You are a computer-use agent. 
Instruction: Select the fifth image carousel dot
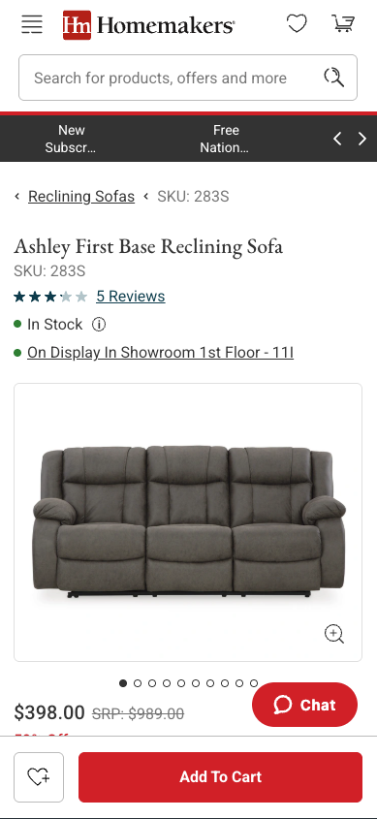[181, 683]
